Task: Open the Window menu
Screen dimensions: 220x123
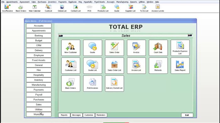Action: point(150,2)
